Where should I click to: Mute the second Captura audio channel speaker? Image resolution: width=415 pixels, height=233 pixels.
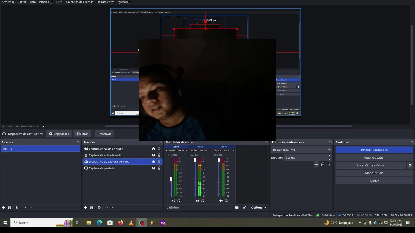197,201
